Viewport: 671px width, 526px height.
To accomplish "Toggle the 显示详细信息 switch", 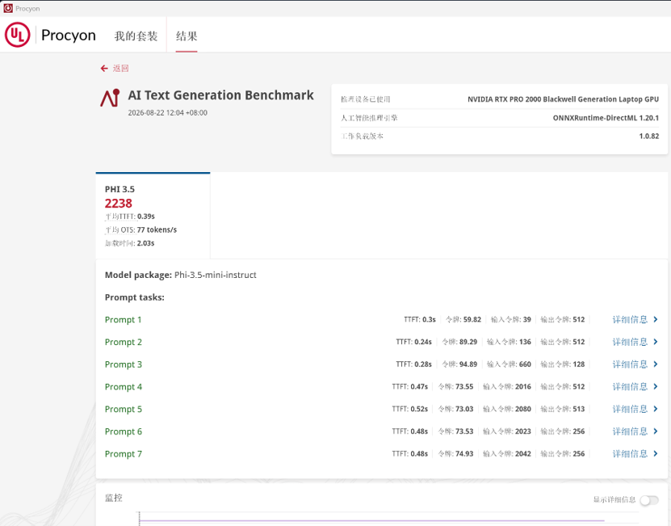I will [649, 500].
